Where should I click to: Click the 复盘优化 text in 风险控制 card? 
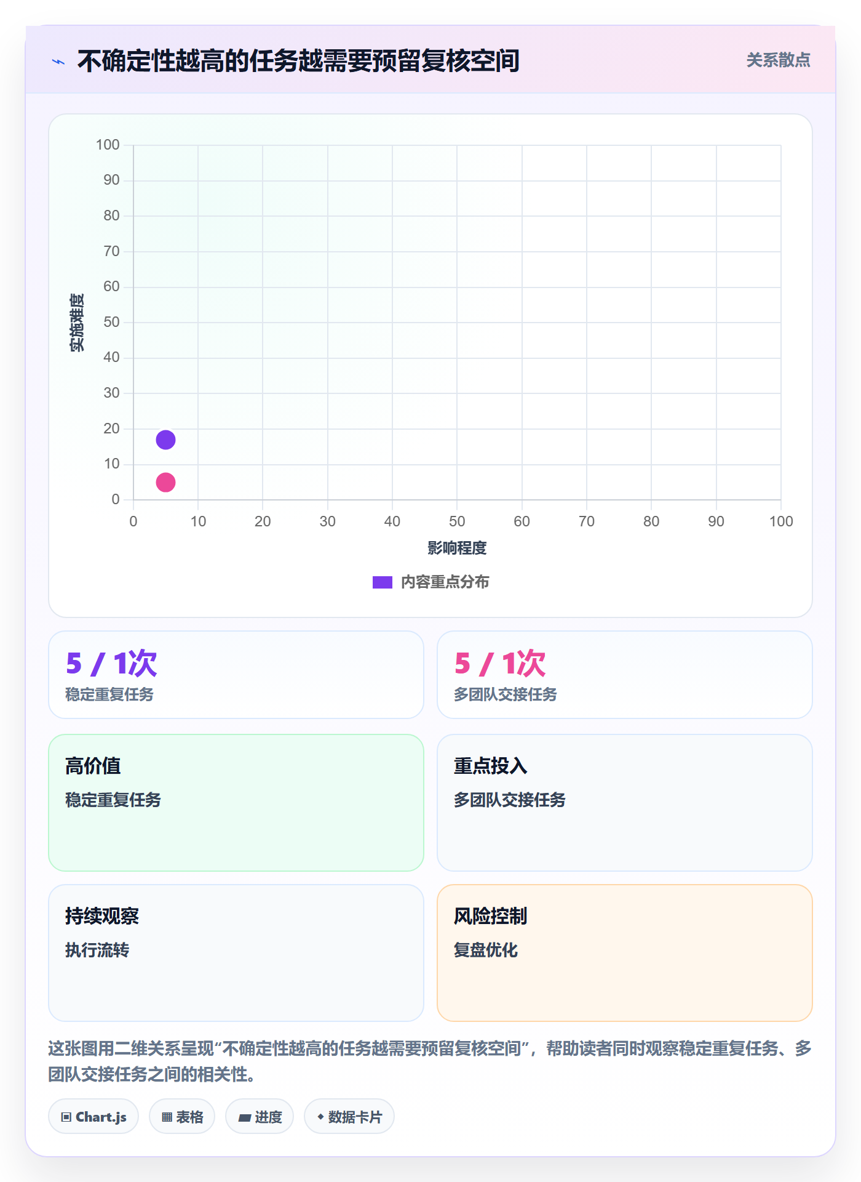[x=486, y=950]
